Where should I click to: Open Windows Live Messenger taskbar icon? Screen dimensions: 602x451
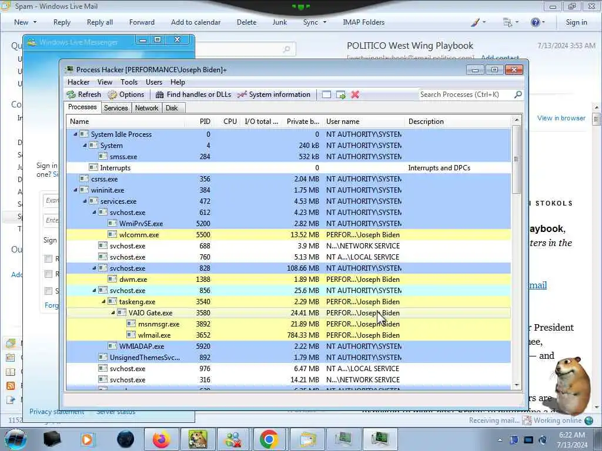(233, 439)
